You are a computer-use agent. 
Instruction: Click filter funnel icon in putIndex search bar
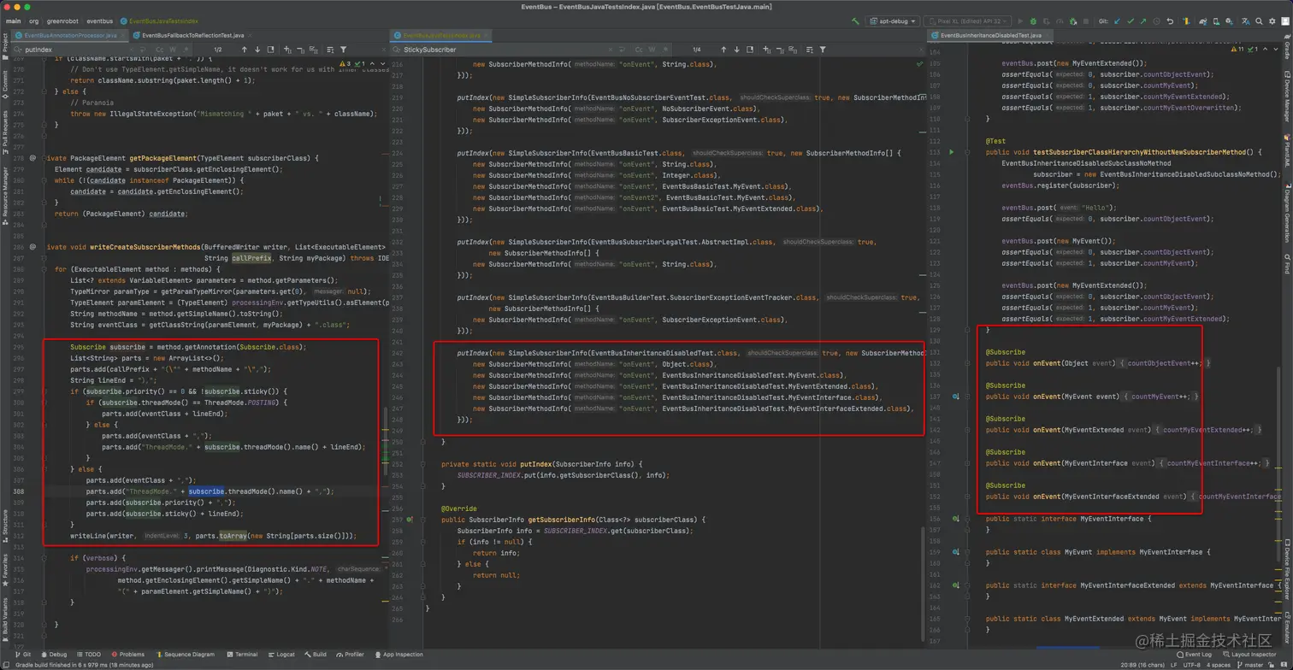tap(343, 50)
